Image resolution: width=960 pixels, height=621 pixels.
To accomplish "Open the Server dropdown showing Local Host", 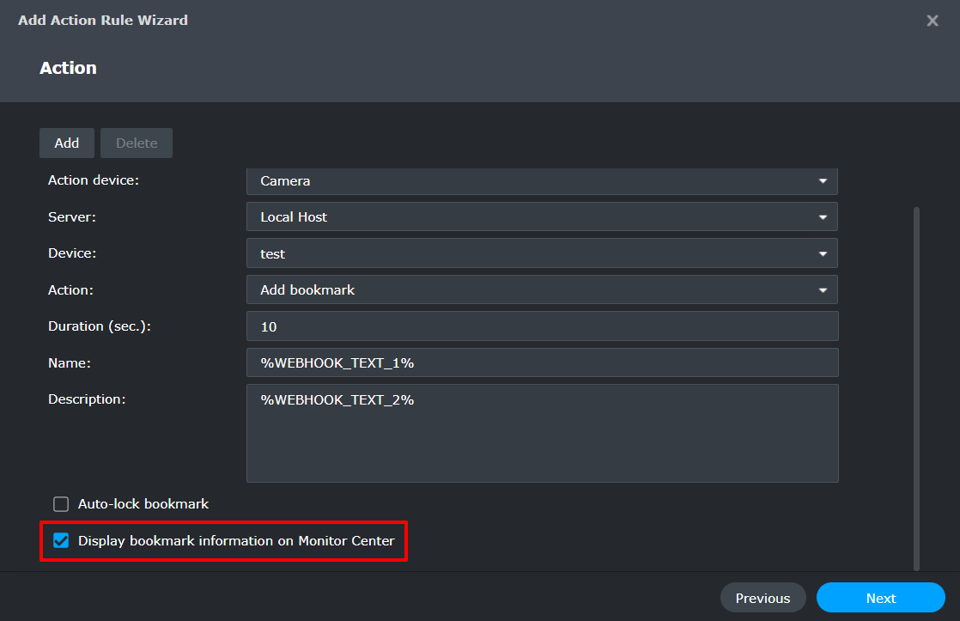I will tap(541, 216).
